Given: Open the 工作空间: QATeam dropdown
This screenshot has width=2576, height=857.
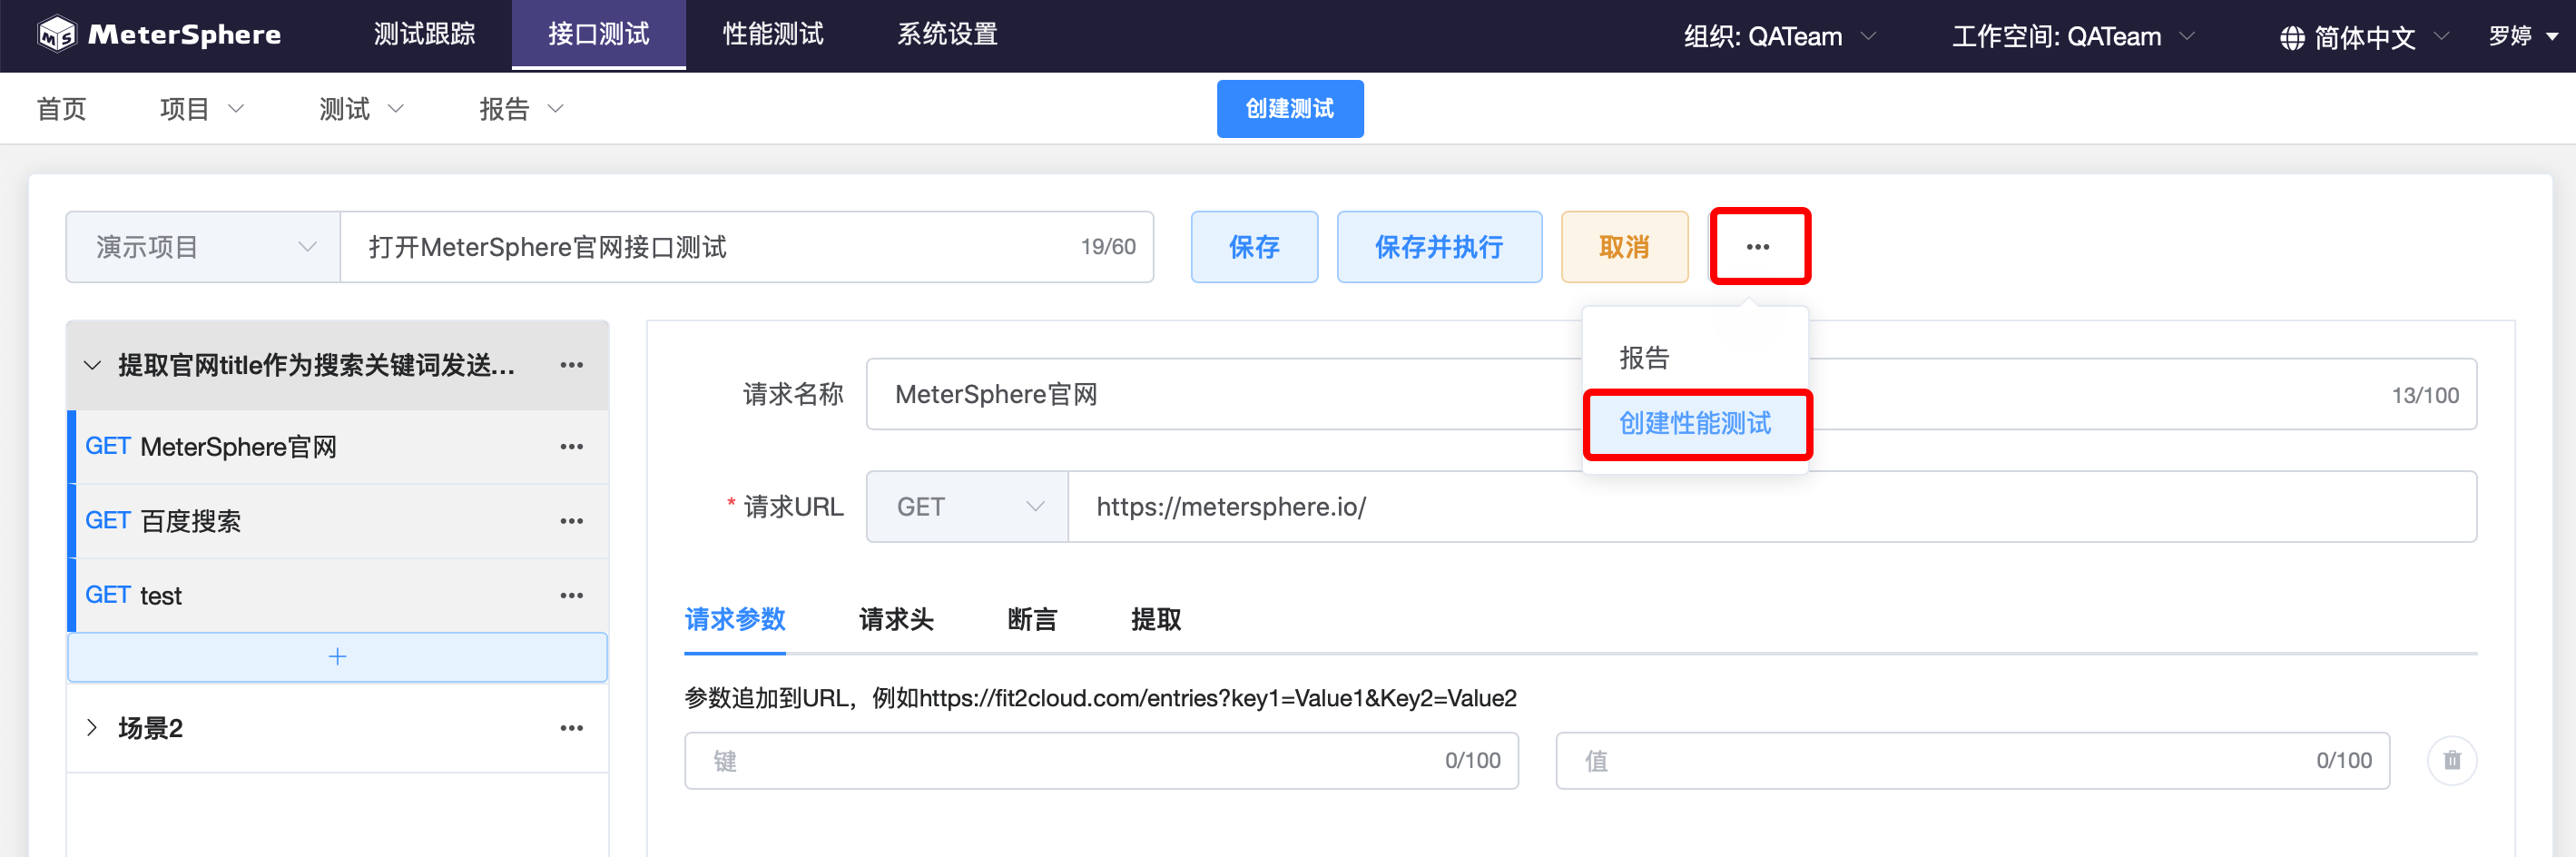Looking at the screenshot, I should click(x=2073, y=37).
